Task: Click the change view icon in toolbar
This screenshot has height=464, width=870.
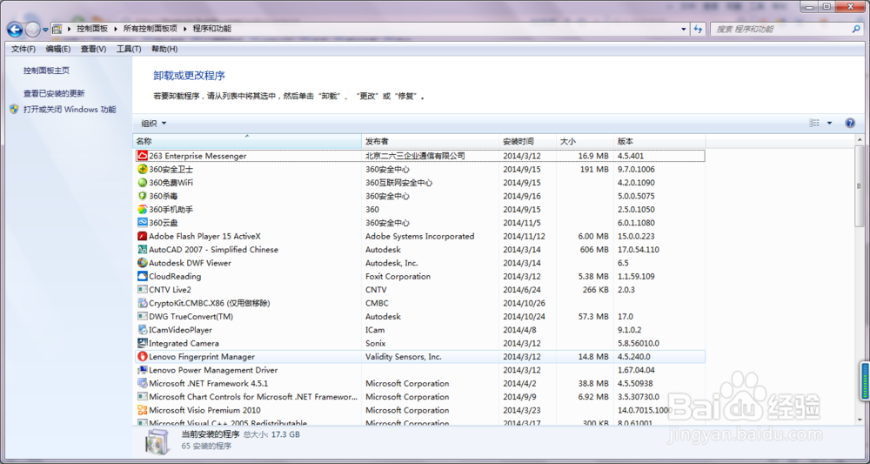Action: click(814, 124)
